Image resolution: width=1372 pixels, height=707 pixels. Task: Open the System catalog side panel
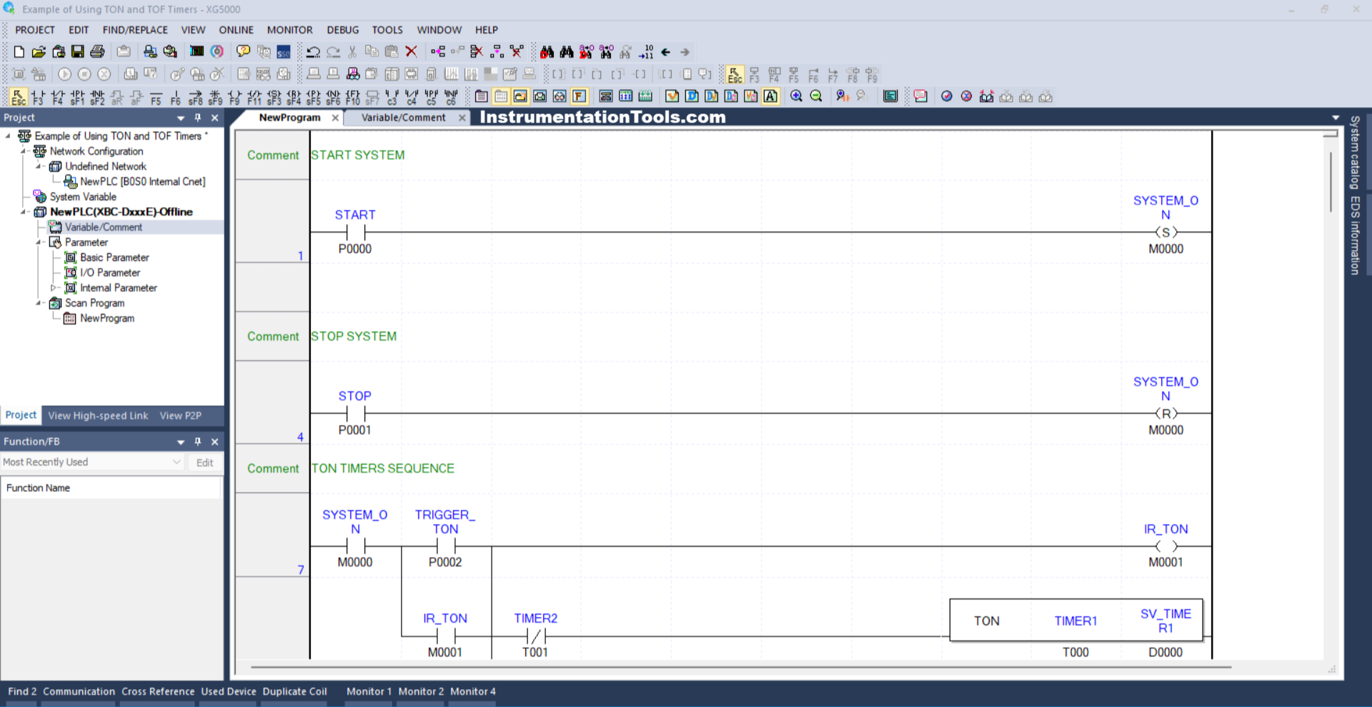pyautogui.click(x=1354, y=152)
